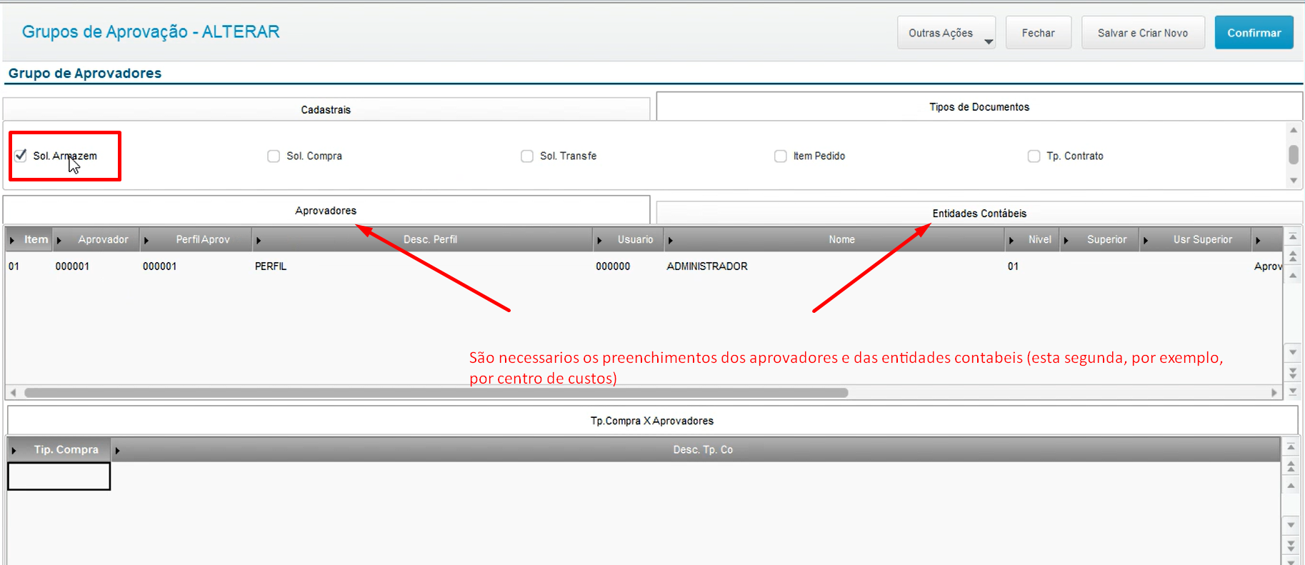1305x565 pixels.
Task: Switch to the Cadastrais tab
Action: tap(326, 109)
